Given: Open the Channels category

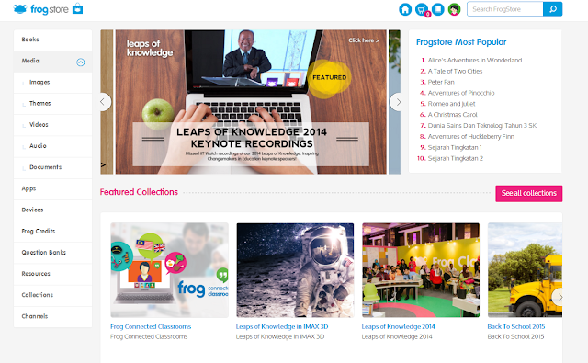Looking at the screenshot, I should pos(53,316).
